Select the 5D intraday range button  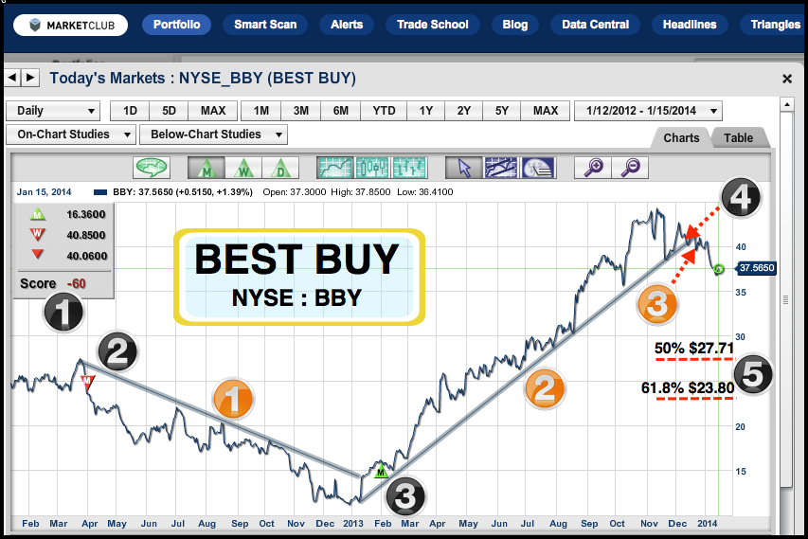(169, 111)
